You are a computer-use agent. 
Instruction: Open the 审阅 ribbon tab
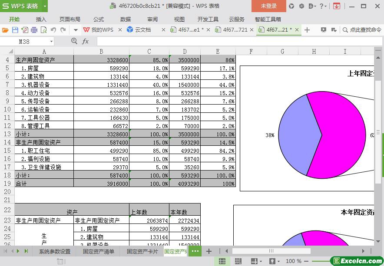(x=152, y=19)
